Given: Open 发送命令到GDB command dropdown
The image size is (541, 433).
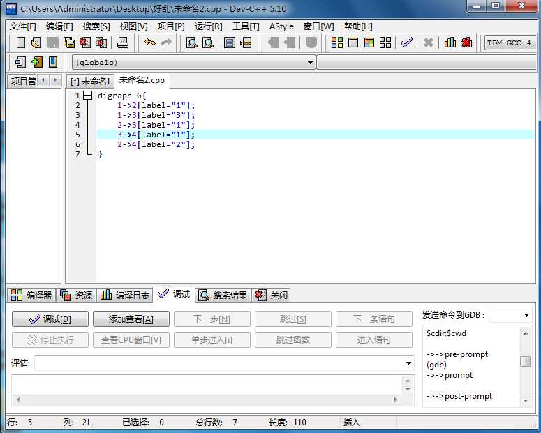Looking at the screenshot, I should pyautogui.click(x=526, y=315).
